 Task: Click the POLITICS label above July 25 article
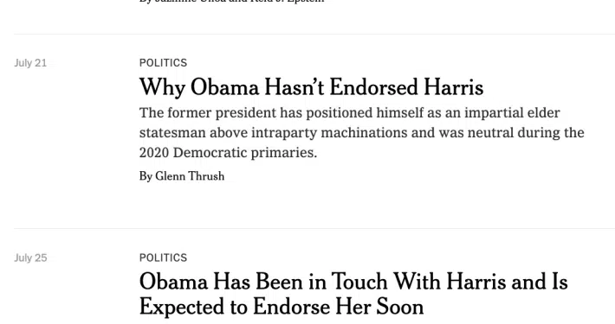(x=163, y=257)
